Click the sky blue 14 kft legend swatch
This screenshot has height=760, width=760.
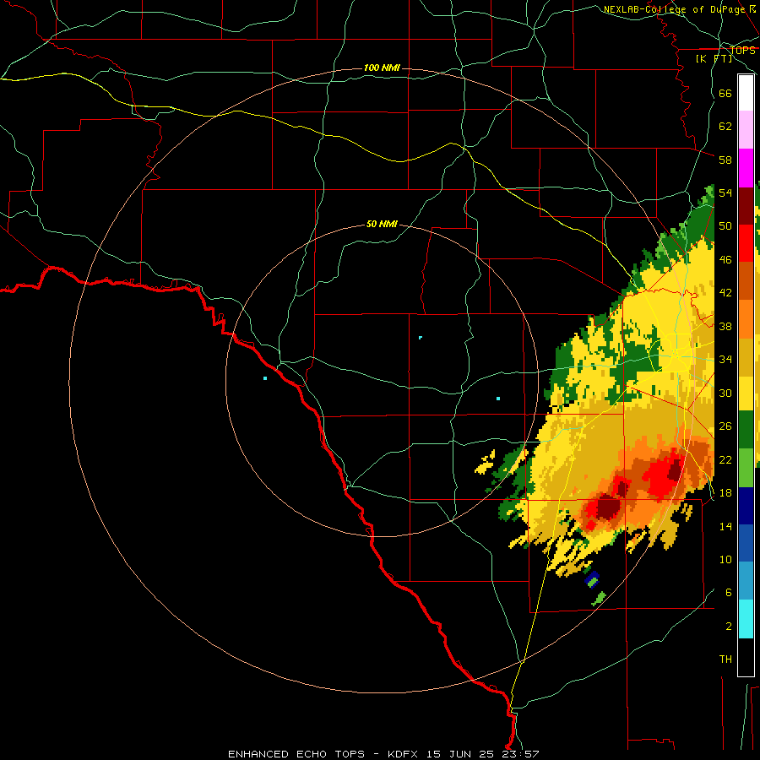tap(746, 581)
